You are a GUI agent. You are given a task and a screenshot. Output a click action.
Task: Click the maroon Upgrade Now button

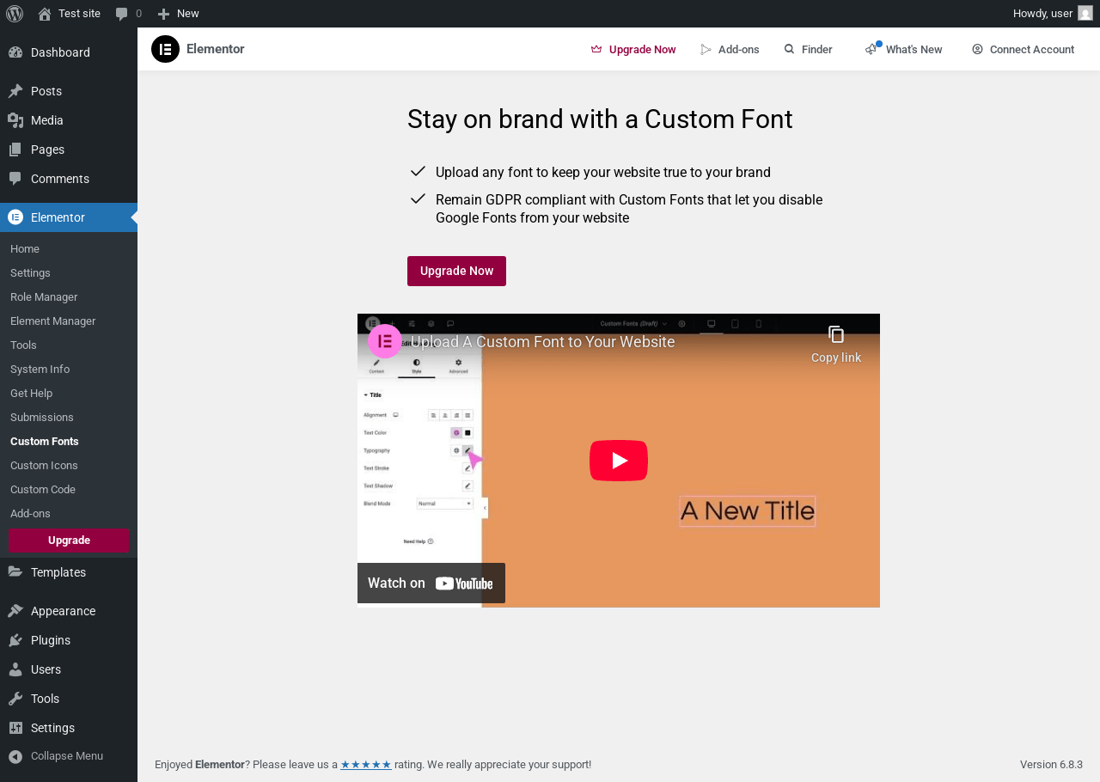456,271
